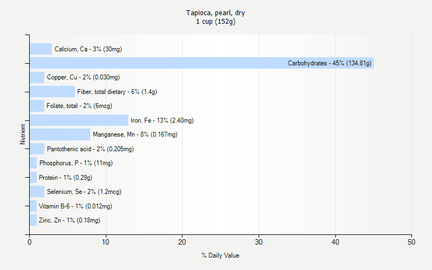Click the Pantothenic acid - 2% label

(90, 149)
